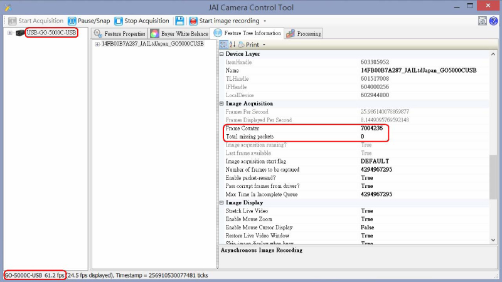The width and height of the screenshot is (502, 282).
Task: Collapse the Device Layer section
Action: tap(222, 54)
